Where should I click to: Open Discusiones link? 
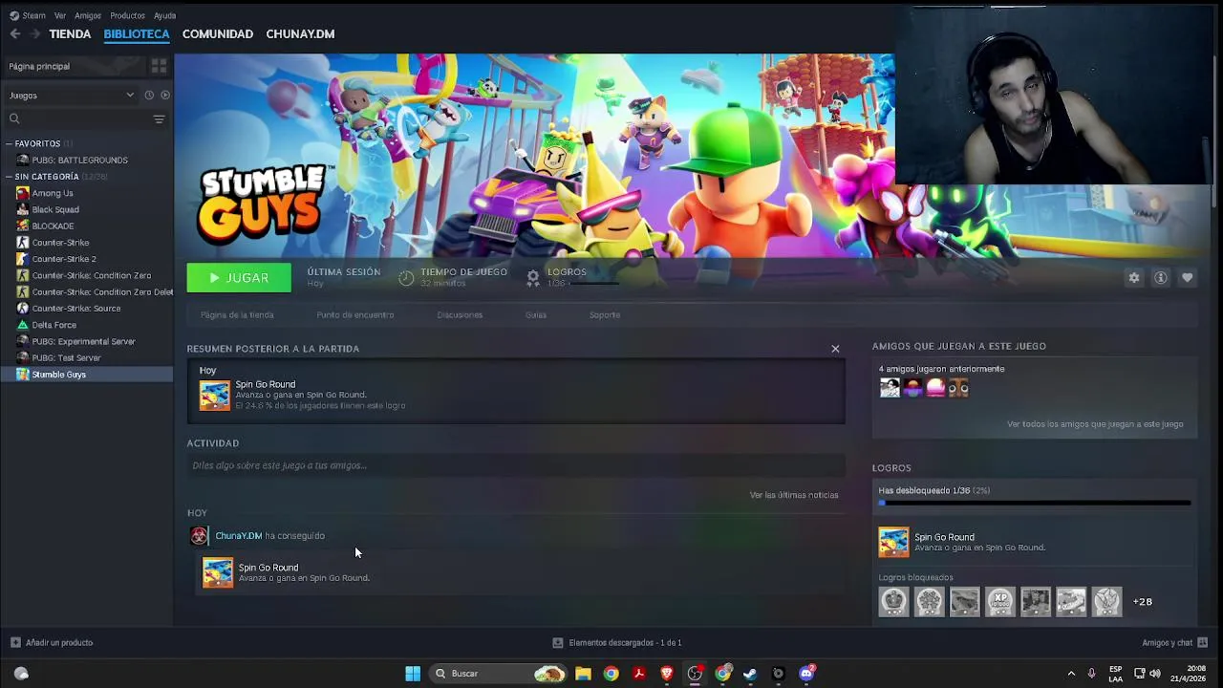[460, 314]
